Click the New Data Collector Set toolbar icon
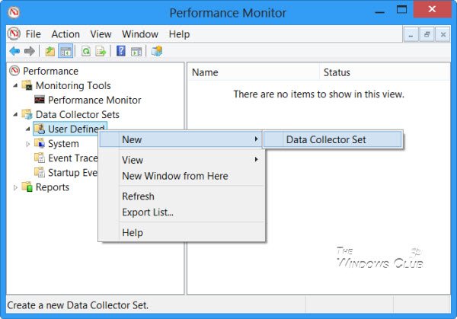Viewport: 457px width, 319px height. click(x=157, y=51)
